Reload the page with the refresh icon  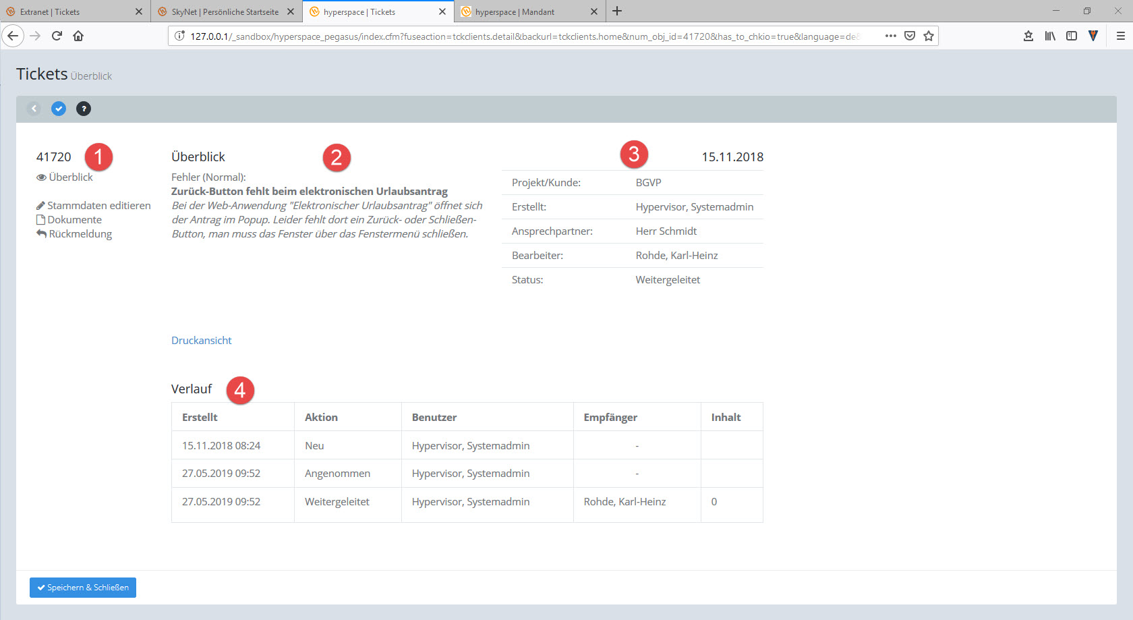coord(57,36)
